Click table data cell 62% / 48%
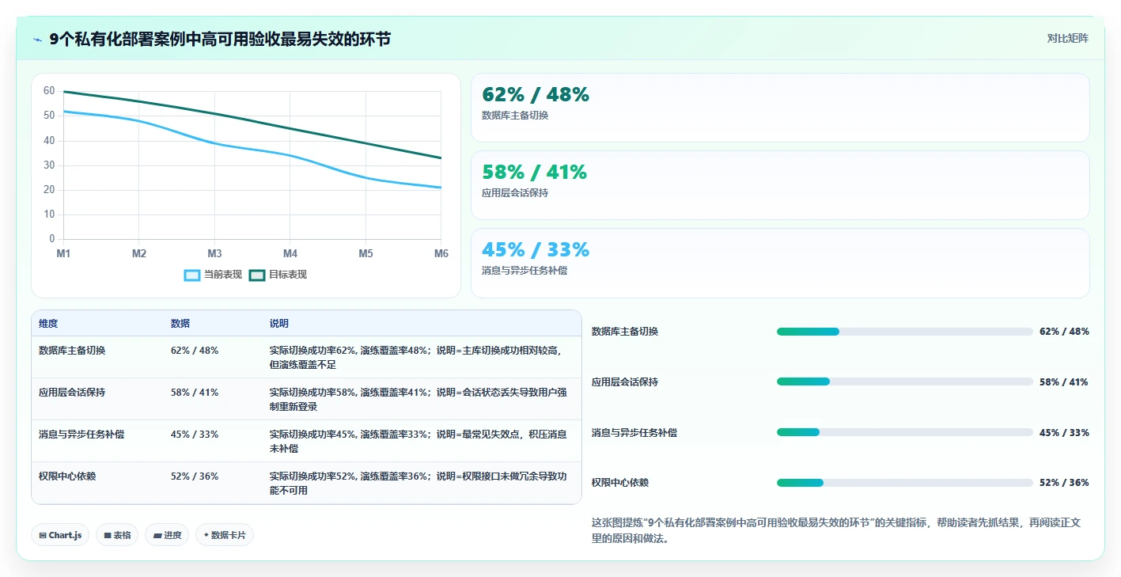 (195, 350)
